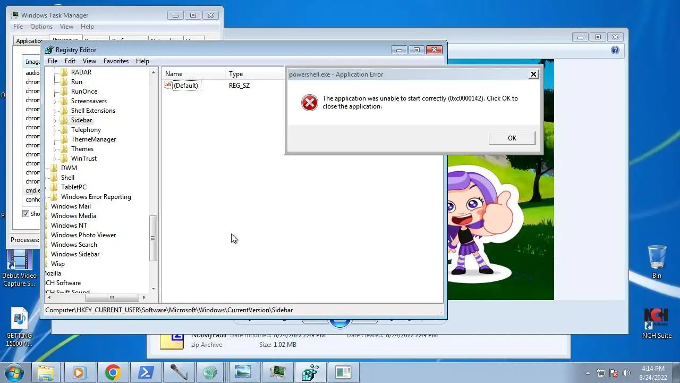Expand the Themes registry key
This screenshot has height=383, width=680.
tap(55, 149)
